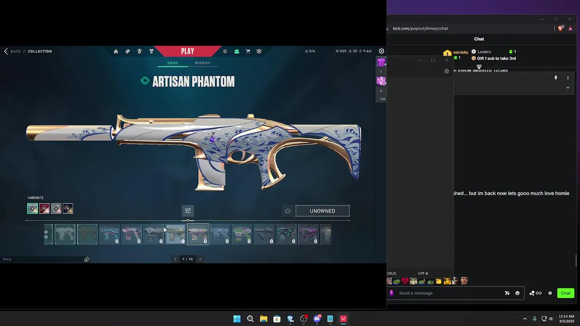
Task: Favorite the Artisan Phantom with star
Action: pos(288,211)
